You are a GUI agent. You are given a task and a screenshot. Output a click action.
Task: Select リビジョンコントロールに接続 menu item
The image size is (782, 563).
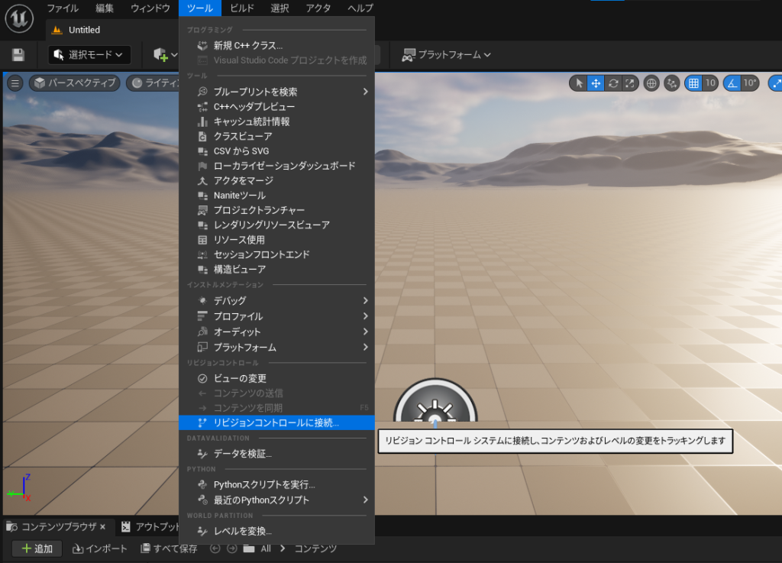click(x=276, y=422)
